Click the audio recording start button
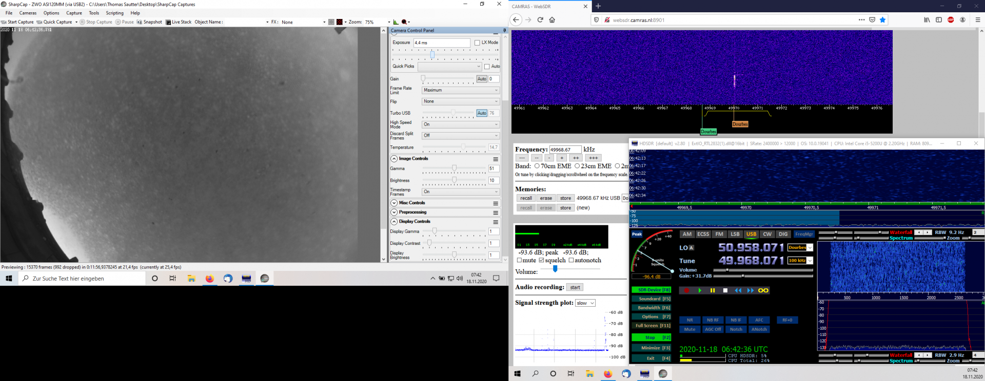The image size is (985, 381). [575, 287]
